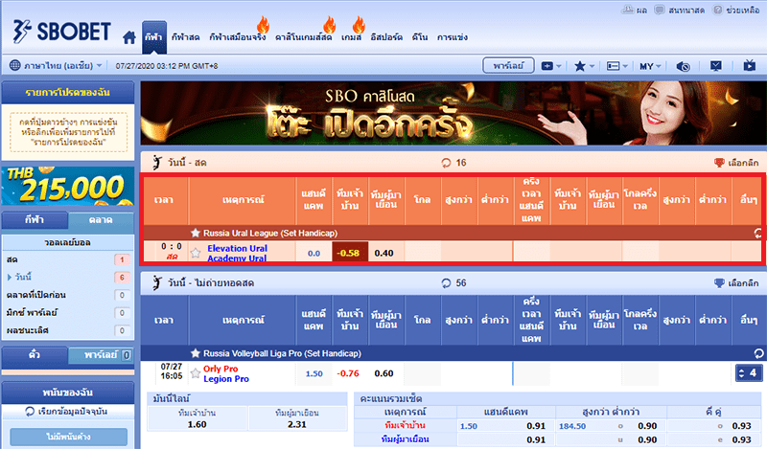
Task: Expand the view layout dropdown arrow
Action: 625,66
